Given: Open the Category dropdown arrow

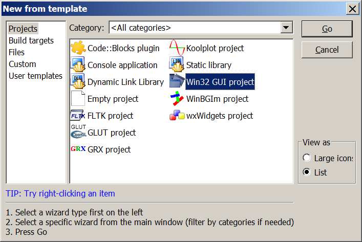Looking at the screenshot, I should point(286,28).
